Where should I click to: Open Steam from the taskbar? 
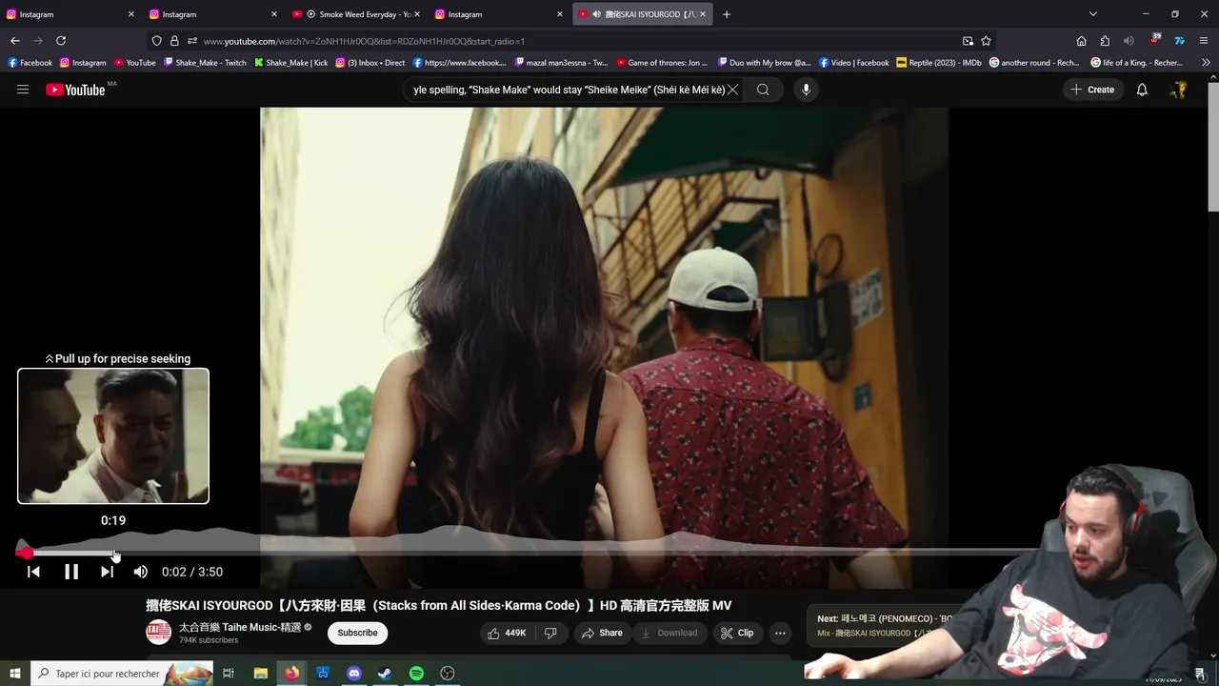pyautogui.click(x=385, y=674)
